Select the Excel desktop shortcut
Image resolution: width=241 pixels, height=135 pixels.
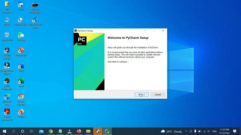[x=21, y=82]
